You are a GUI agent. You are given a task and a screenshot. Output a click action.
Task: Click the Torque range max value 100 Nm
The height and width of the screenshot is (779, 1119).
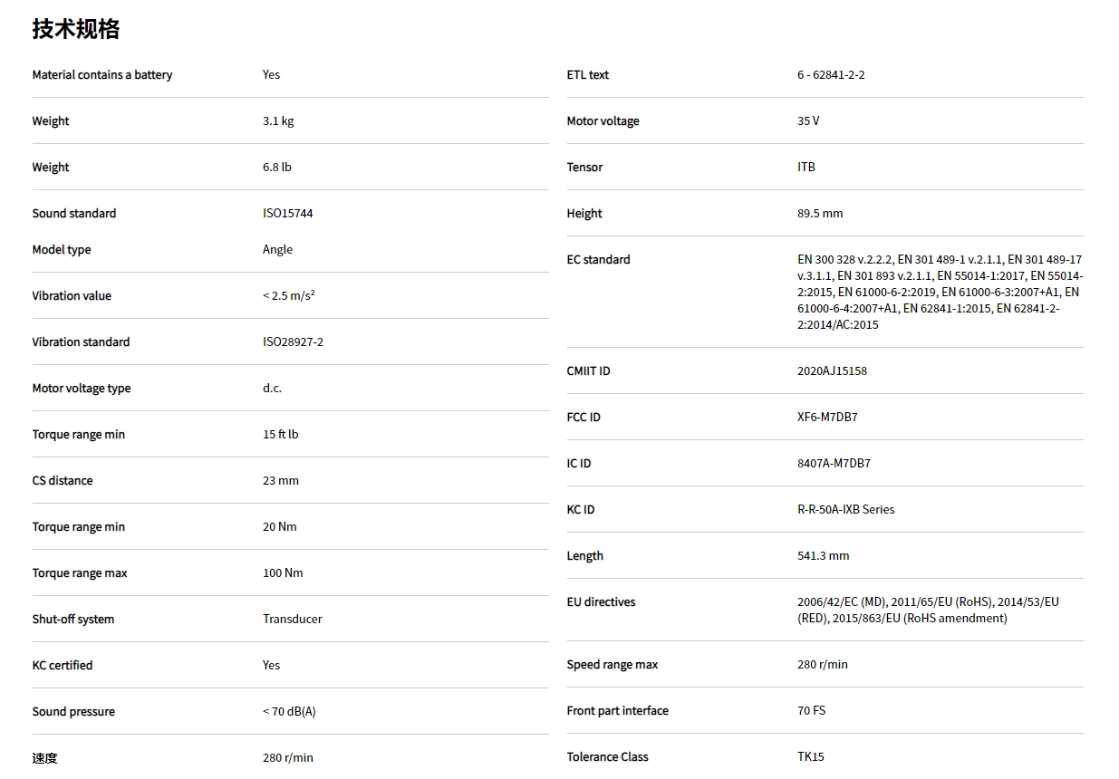click(x=283, y=572)
